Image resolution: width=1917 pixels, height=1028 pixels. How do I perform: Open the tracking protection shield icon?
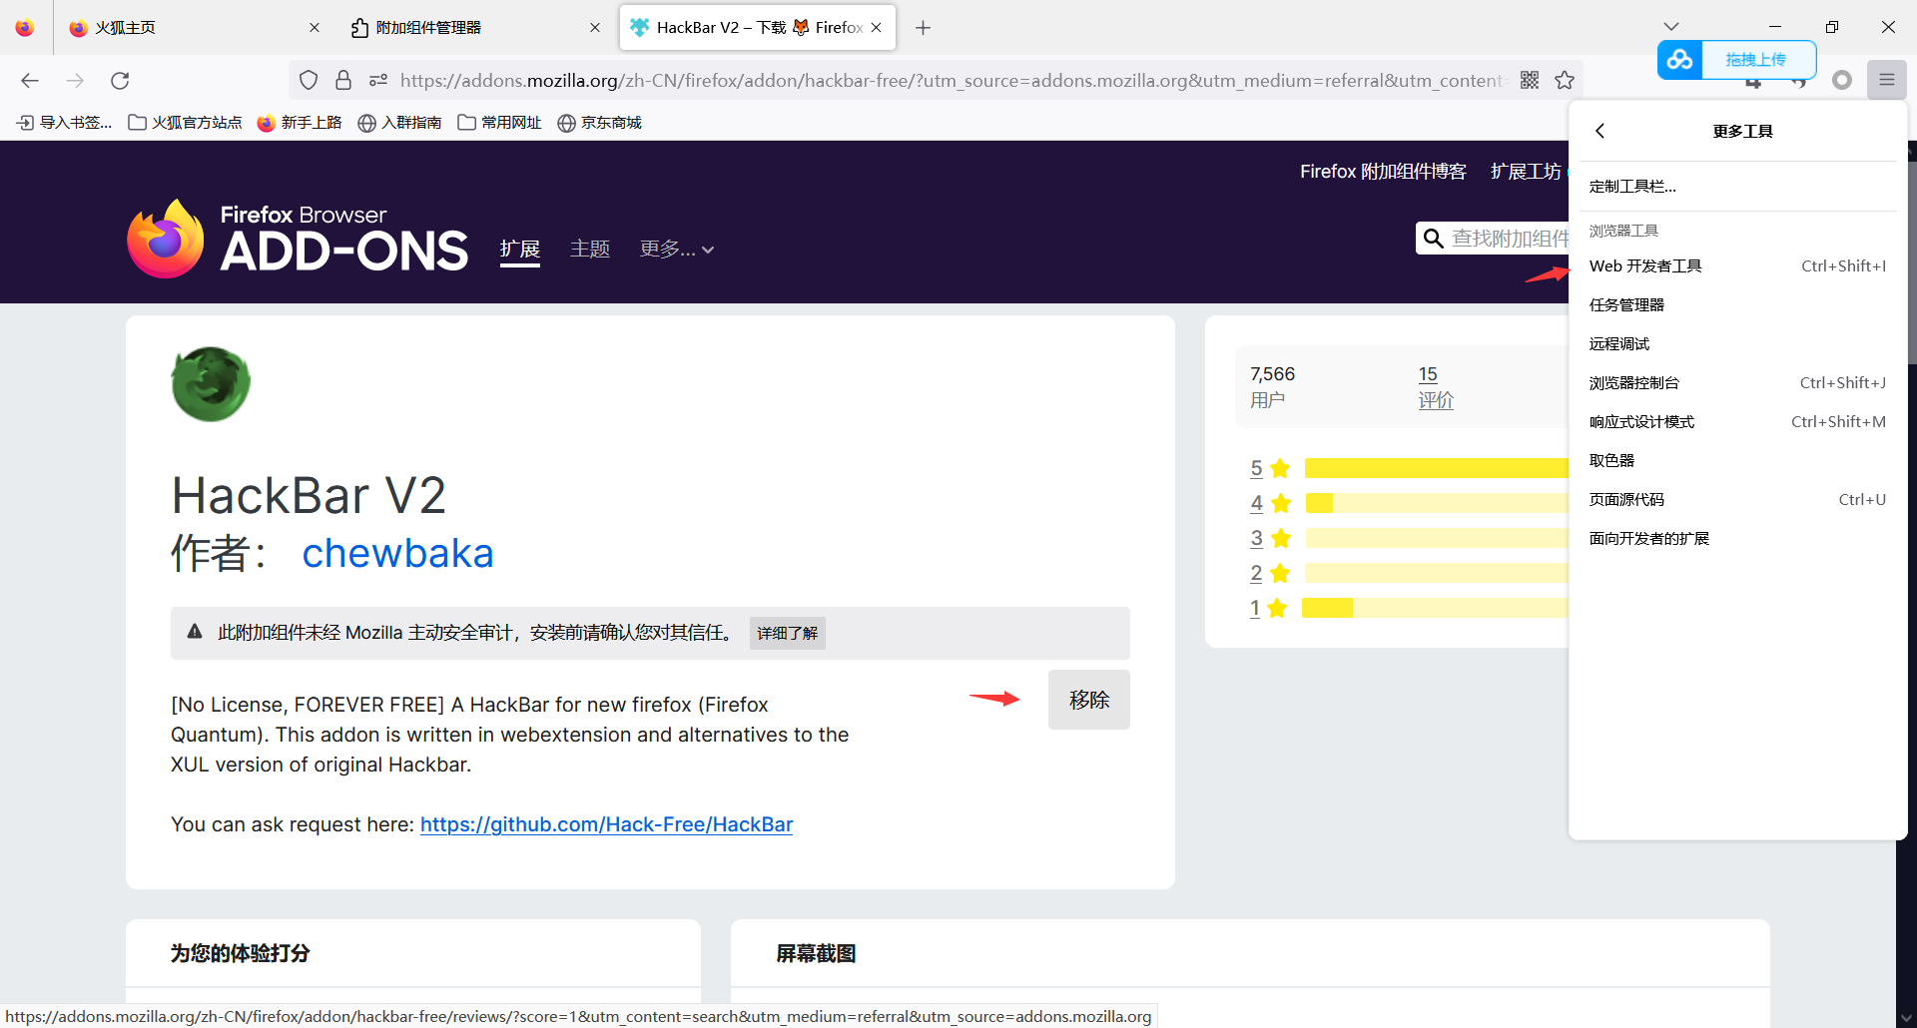(x=309, y=80)
